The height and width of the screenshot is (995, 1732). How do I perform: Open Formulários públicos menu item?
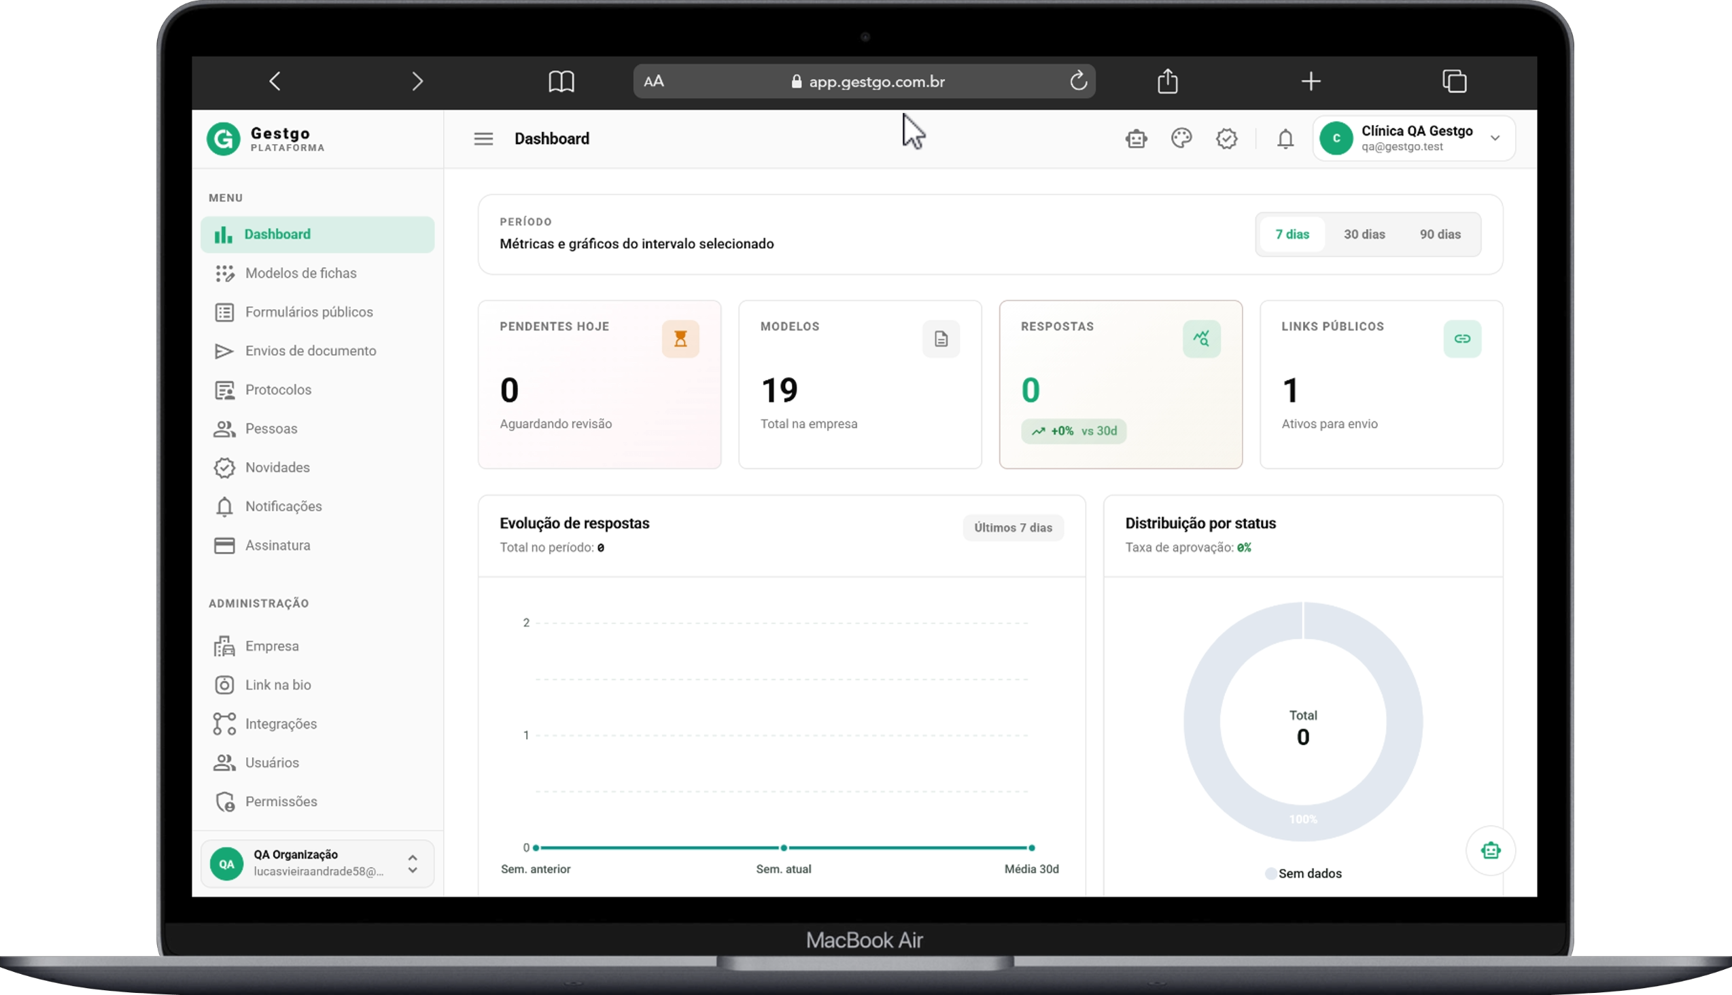(x=317, y=313)
